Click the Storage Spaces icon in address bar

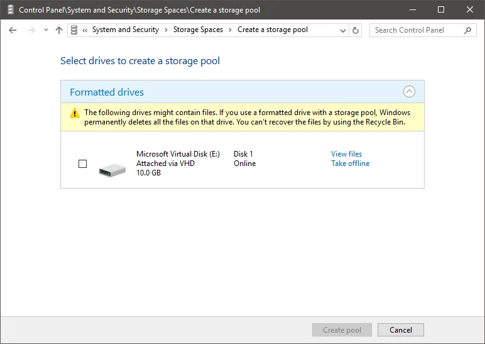click(x=74, y=30)
